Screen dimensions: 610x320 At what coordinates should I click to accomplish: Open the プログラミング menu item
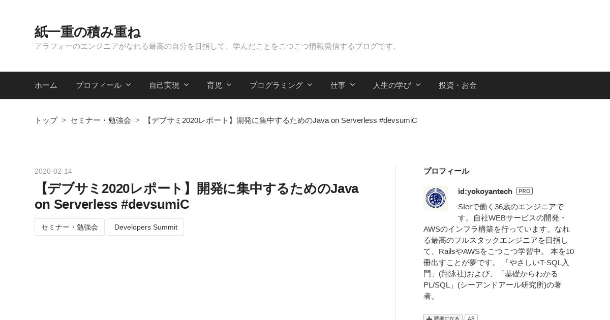pyautogui.click(x=276, y=85)
